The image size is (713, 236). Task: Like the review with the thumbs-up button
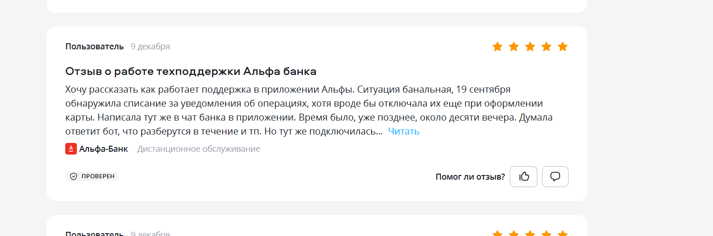[x=524, y=176]
